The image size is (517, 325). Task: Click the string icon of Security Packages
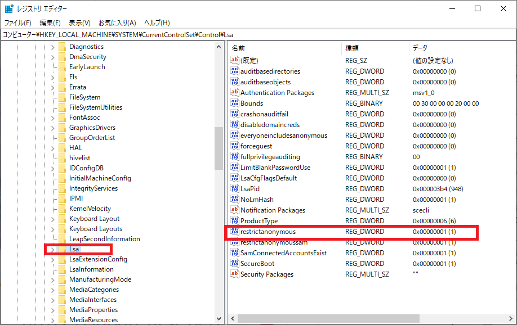pyautogui.click(x=235, y=274)
